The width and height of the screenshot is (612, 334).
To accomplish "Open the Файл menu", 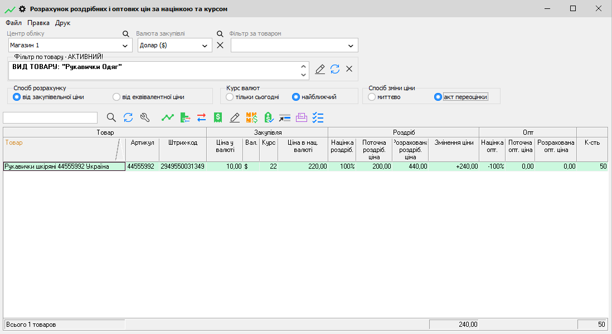I will (x=13, y=23).
